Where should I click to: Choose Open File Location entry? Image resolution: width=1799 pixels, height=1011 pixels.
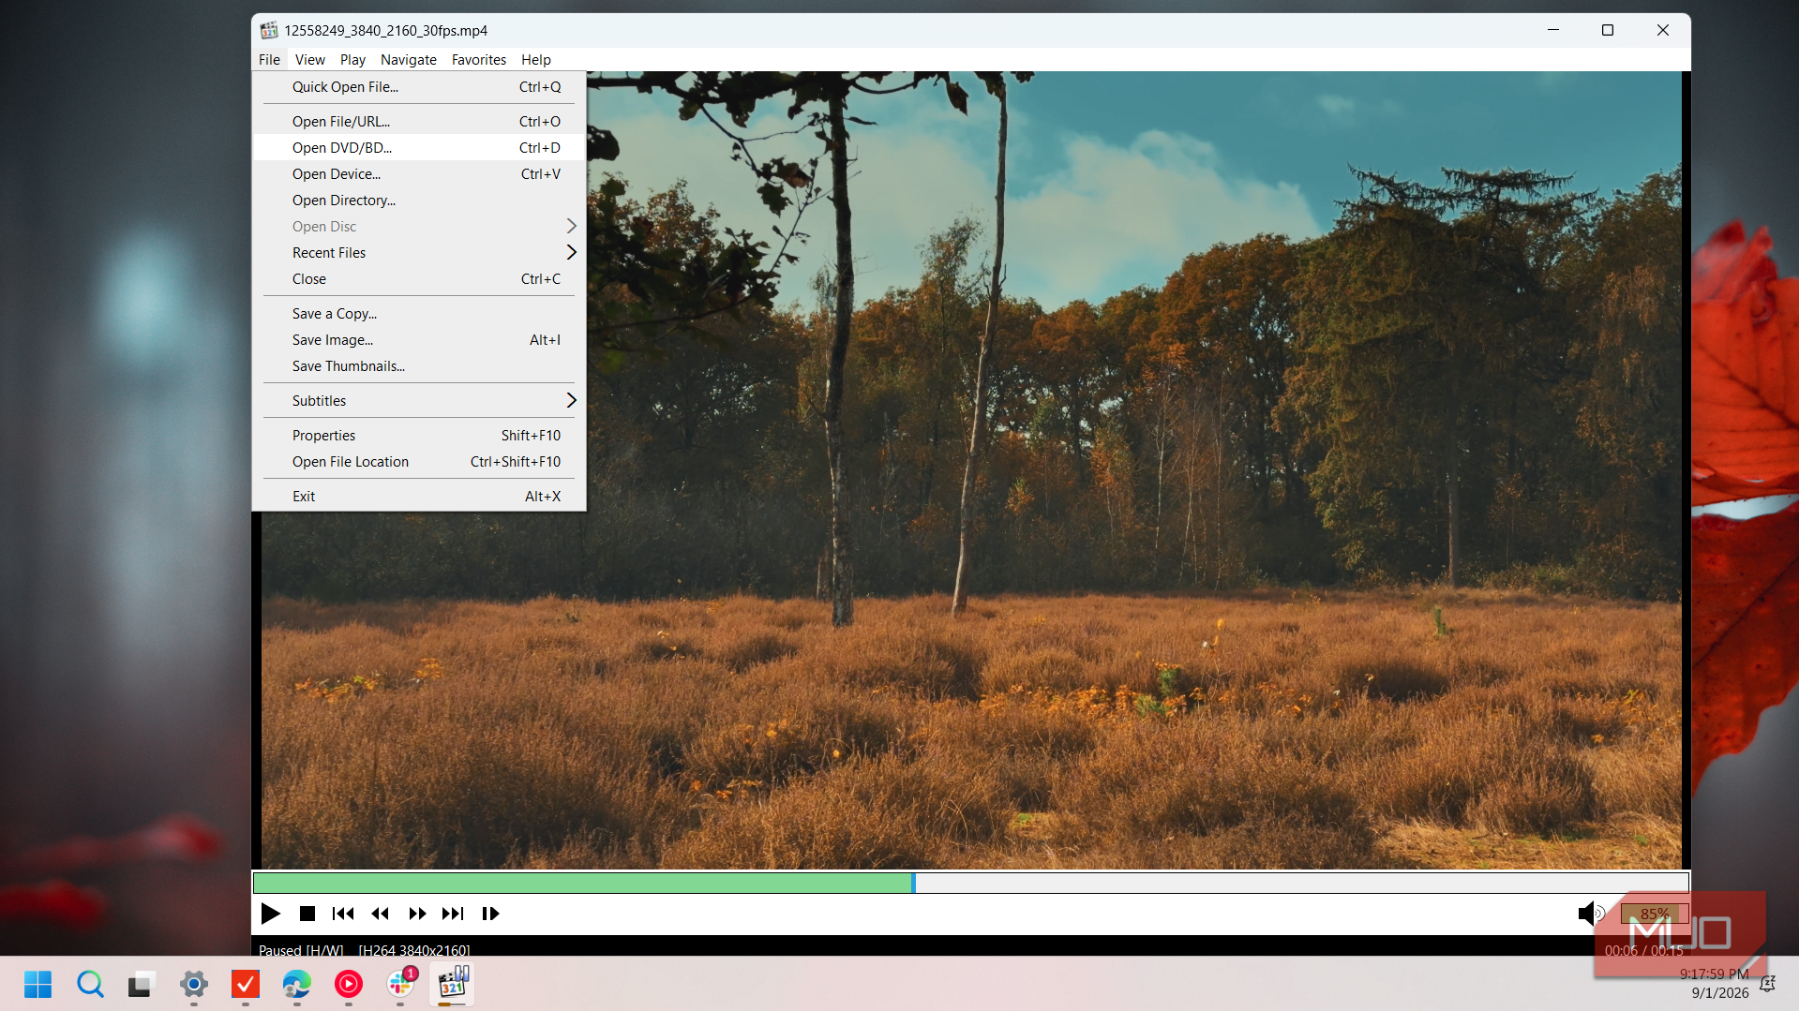[x=419, y=462]
